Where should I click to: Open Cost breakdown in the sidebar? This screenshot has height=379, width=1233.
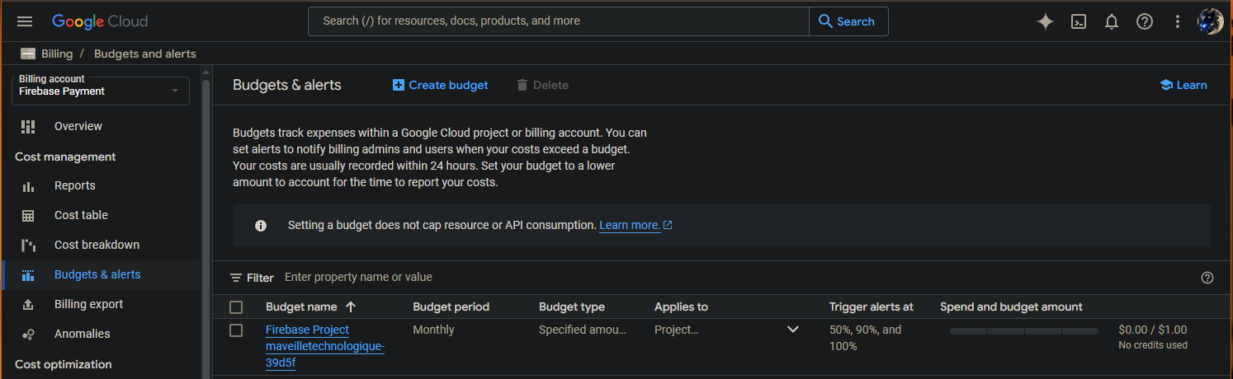point(97,245)
